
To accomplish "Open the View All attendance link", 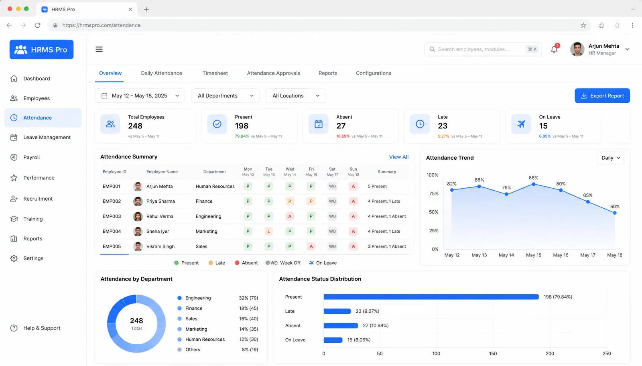I will tap(399, 157).
